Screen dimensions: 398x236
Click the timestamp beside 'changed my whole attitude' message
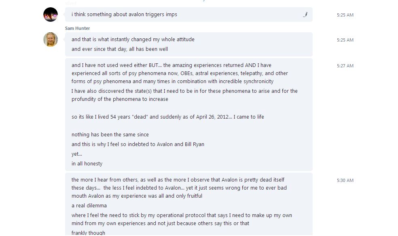(x=345, y=40)
